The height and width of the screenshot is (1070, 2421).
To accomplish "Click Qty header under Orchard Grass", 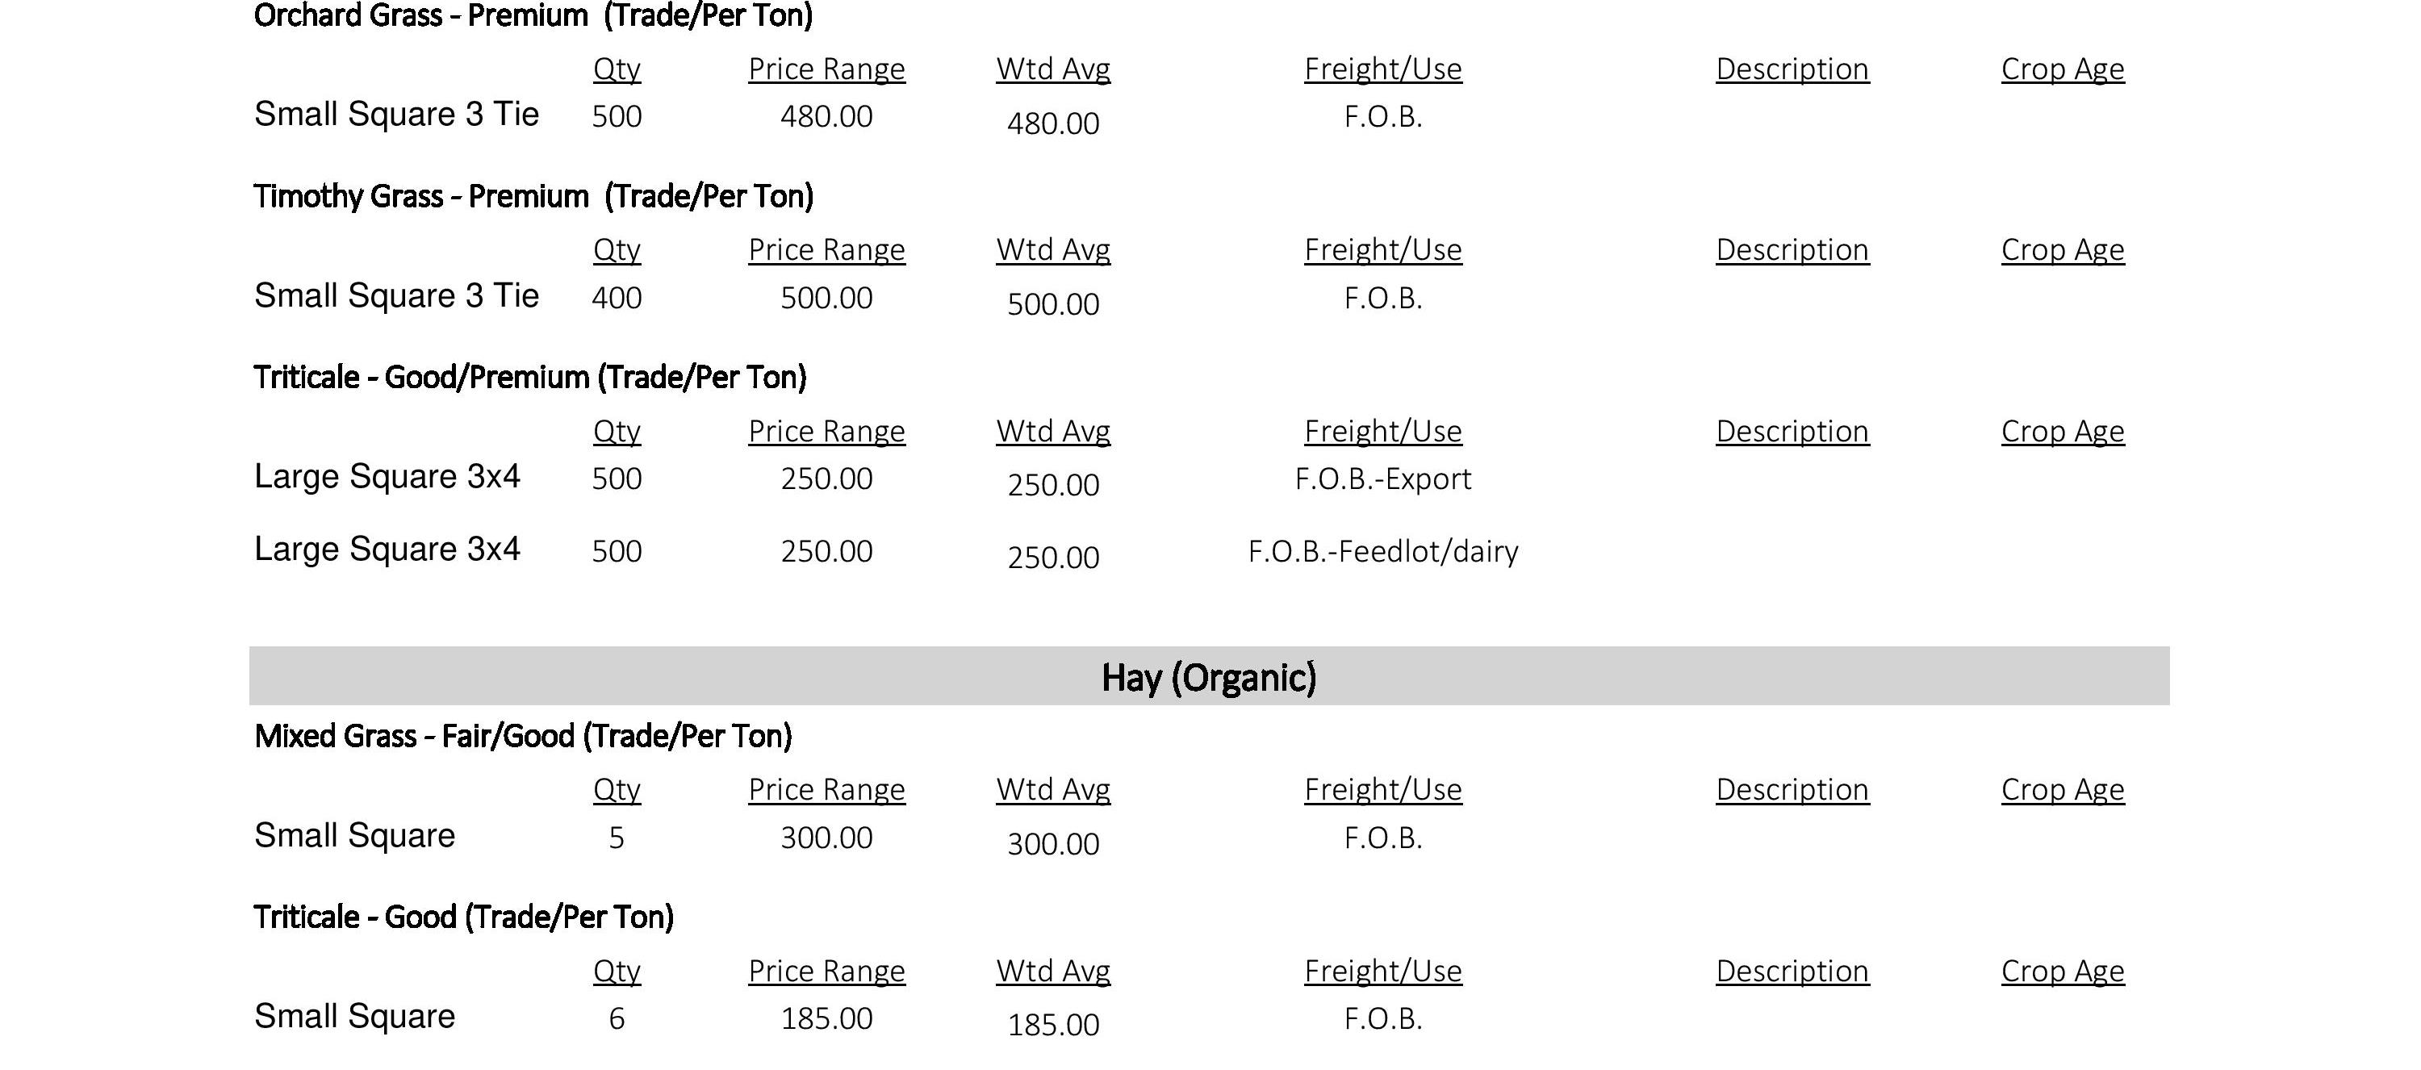I will [x=617, y=69].
